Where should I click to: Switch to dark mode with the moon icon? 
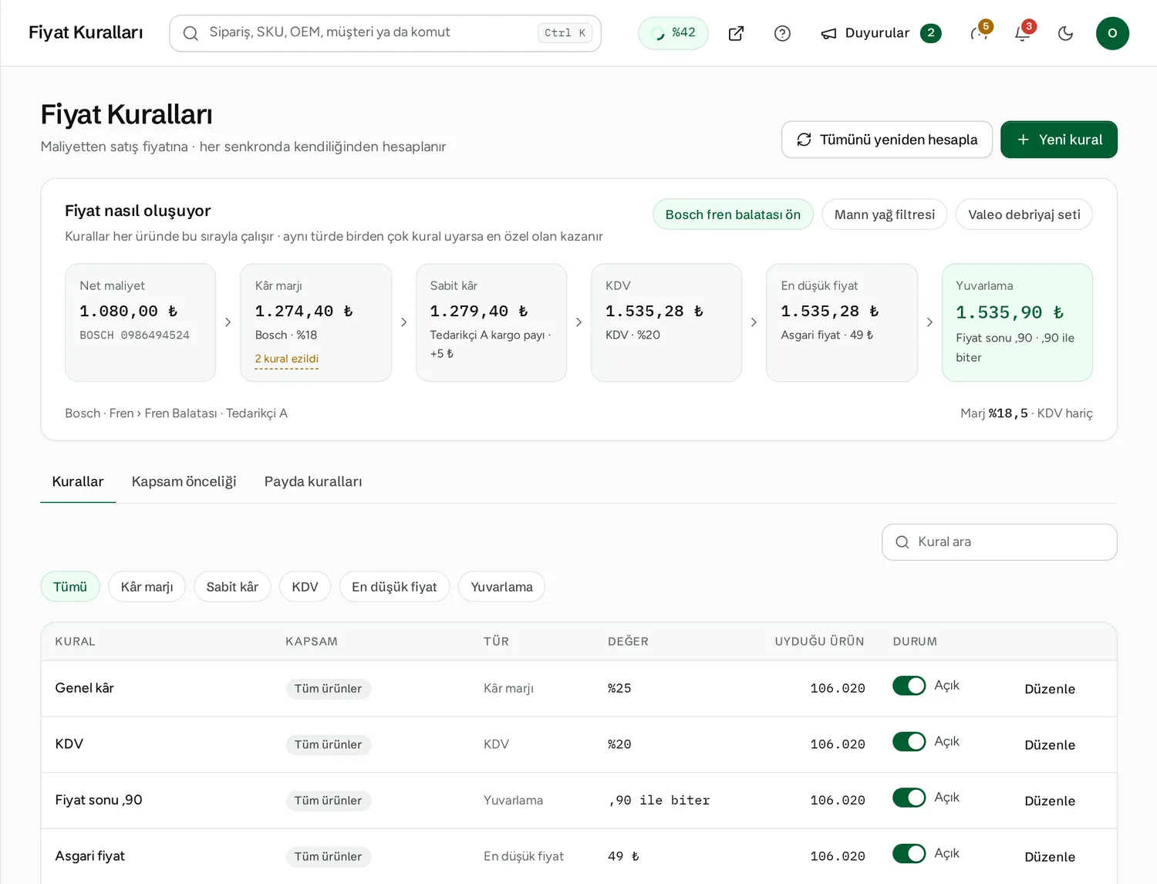(1066, 33)
